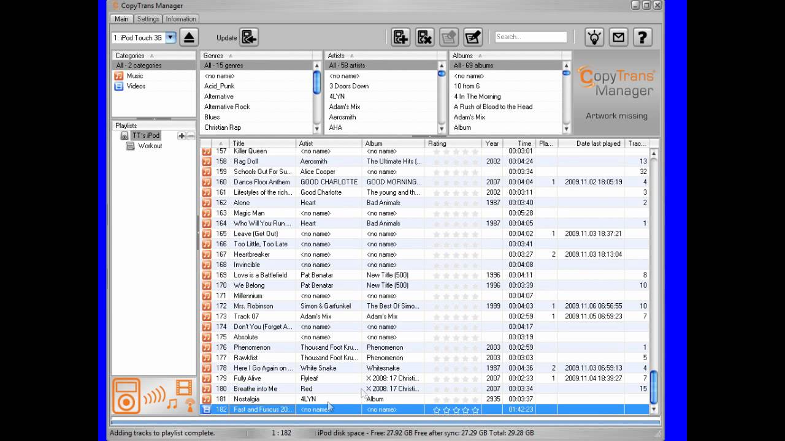This screenshot has width=785, height=441.
Task: Select album 4 In The Morning
Action: 477,96
